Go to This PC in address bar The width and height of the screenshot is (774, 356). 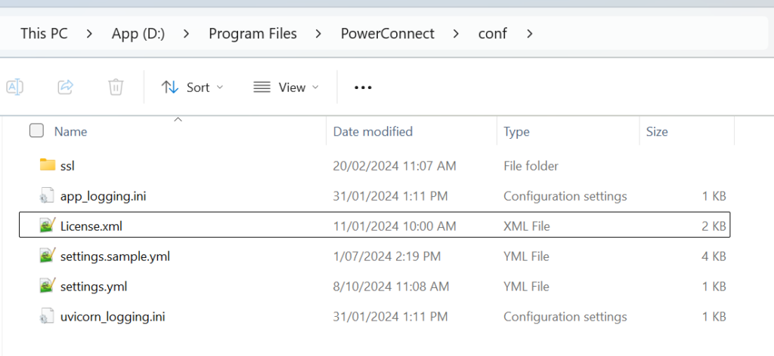point(44,33)
